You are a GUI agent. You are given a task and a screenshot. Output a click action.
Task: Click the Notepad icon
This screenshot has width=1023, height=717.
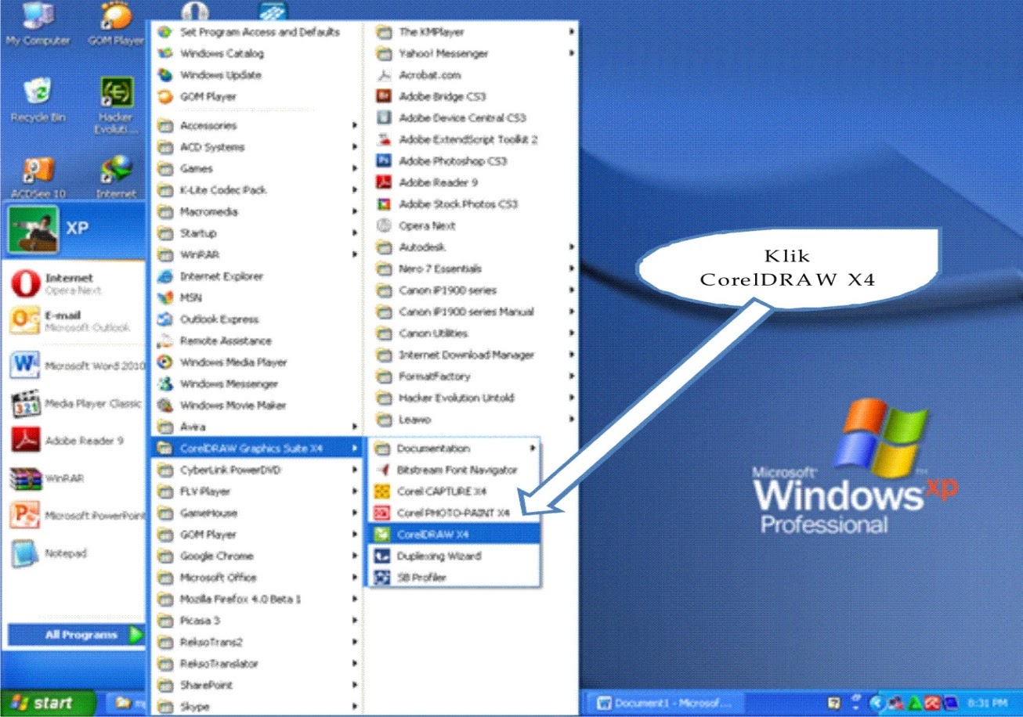tap(24, 553)
